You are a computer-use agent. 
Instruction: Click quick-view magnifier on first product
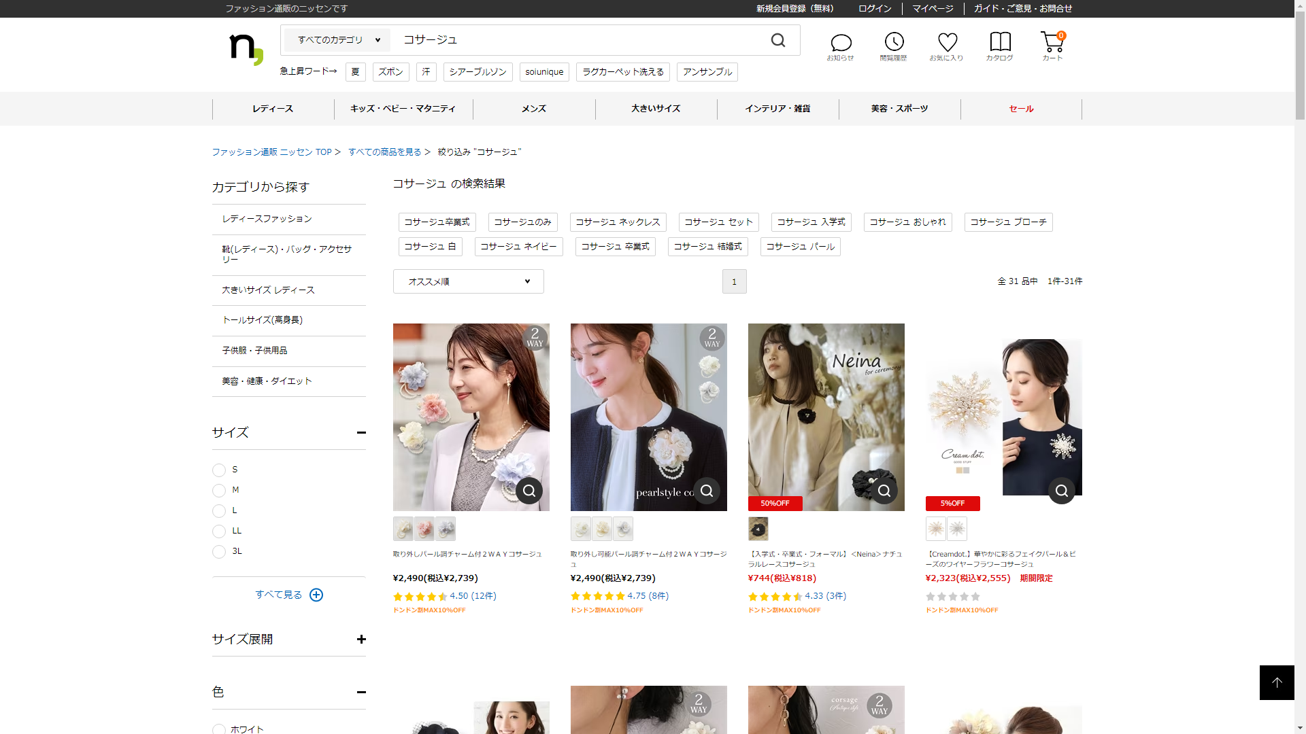pos(529,491)
